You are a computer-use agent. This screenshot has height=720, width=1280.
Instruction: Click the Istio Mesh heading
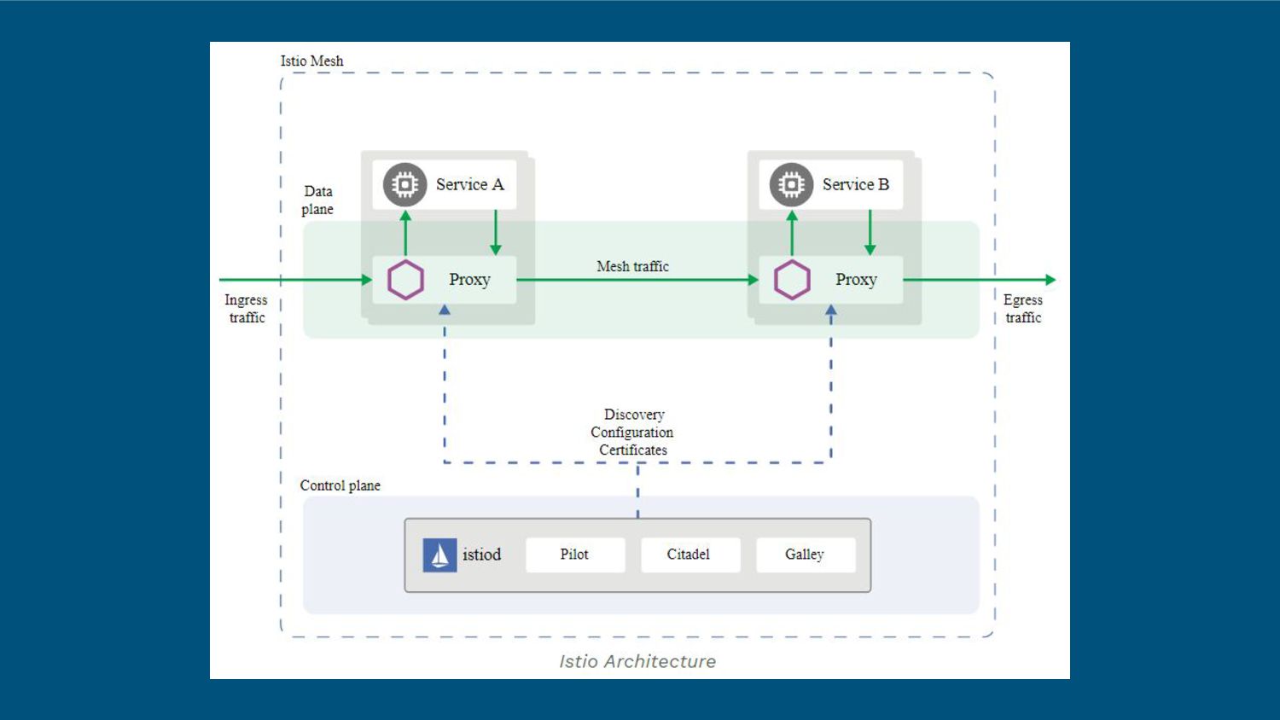[311, 61]
